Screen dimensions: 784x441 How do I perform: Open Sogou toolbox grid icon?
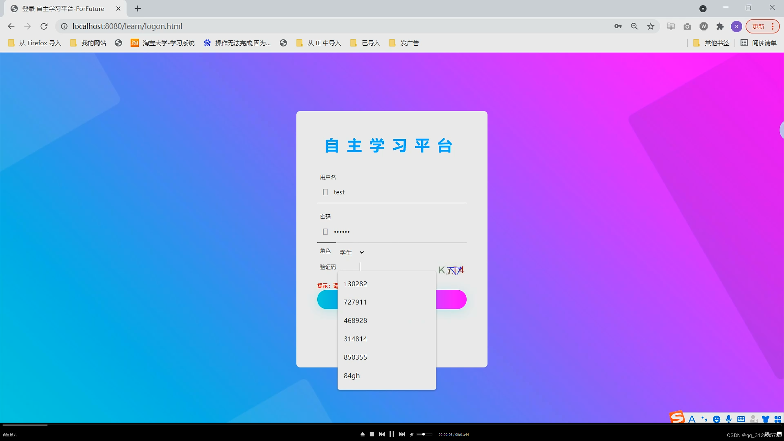click(778, 419)
